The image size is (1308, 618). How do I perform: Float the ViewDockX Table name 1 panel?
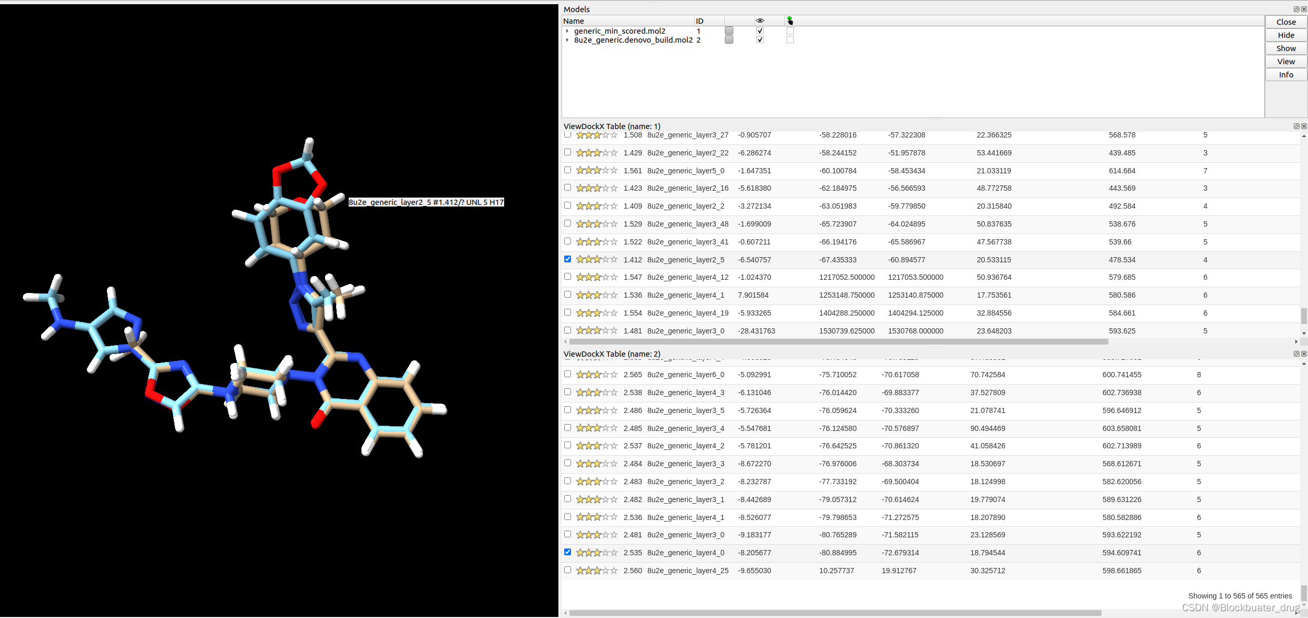1296,126
